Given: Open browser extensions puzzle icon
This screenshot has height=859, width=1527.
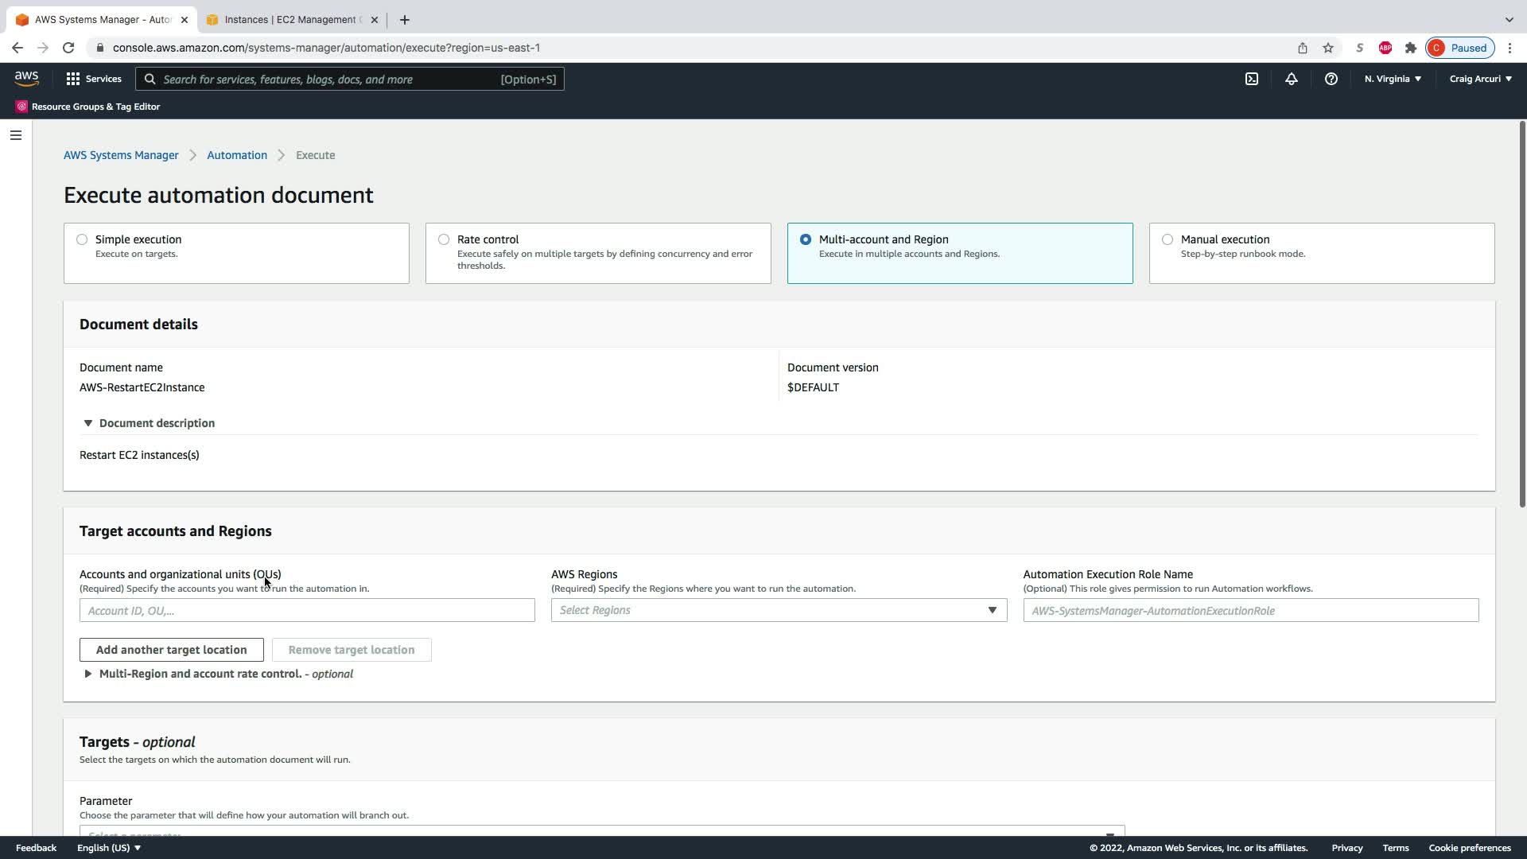Looking at the screenshot, I should tap(1411, 48).
